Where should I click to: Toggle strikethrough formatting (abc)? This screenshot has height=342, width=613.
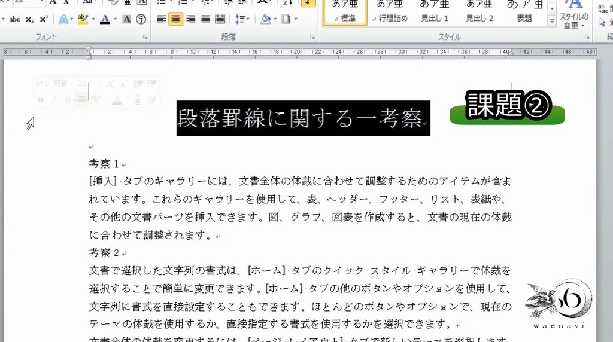click(x=15, y=19)
